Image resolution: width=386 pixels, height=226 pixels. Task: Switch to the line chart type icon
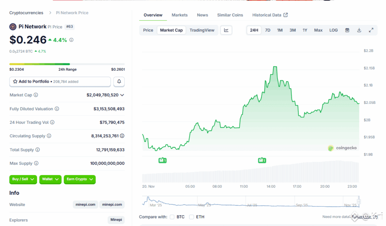[226, 30]
